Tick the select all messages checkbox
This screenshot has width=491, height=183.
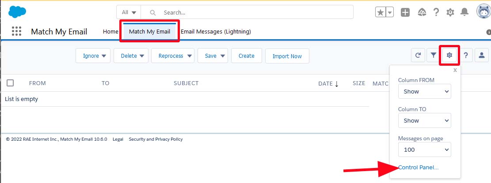[10, 83]
